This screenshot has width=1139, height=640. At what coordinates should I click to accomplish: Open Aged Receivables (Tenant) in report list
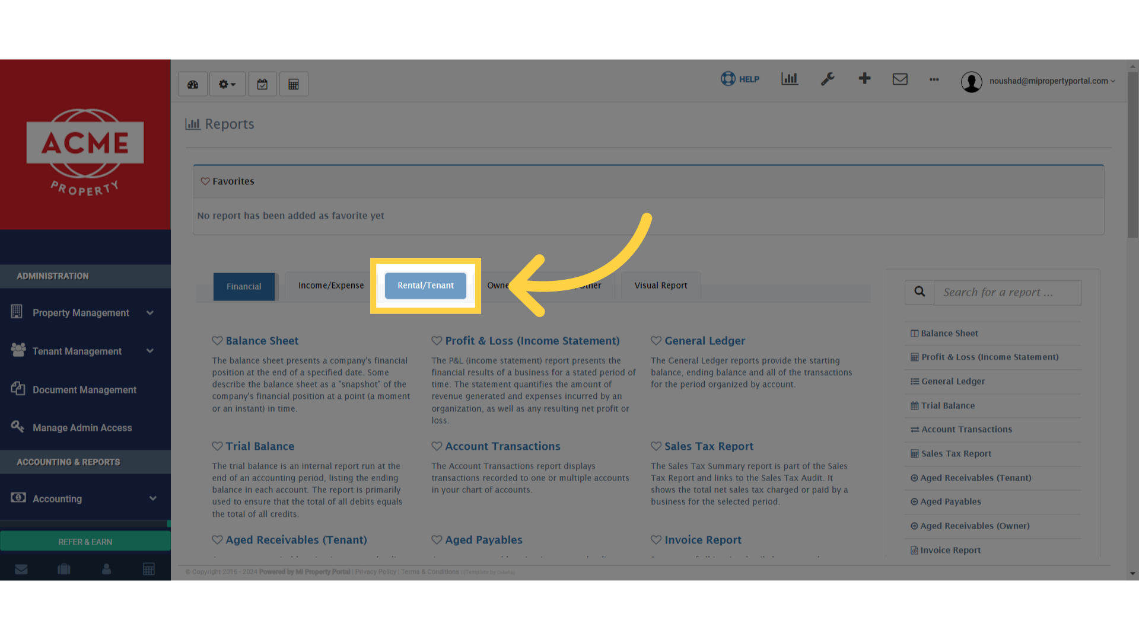[971, 478]
